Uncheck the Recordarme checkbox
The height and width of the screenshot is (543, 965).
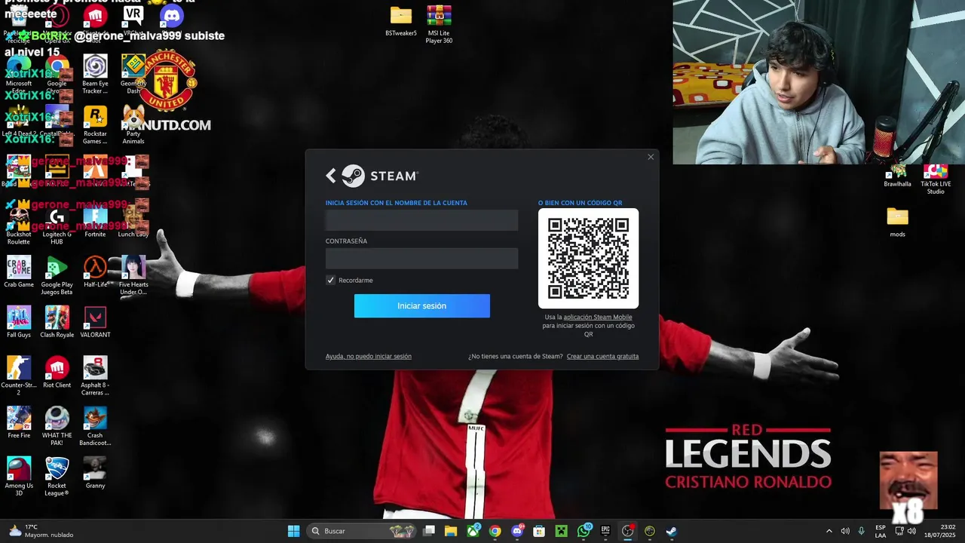(x=330, y=280)
